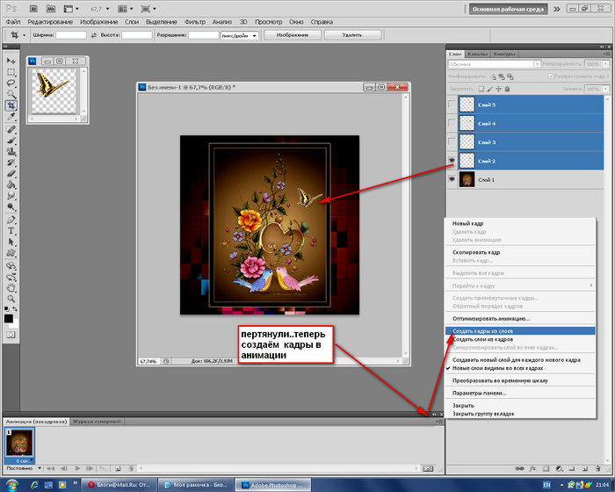Select the Custom Shape tool
615x492 pixels.
point(11,253)
